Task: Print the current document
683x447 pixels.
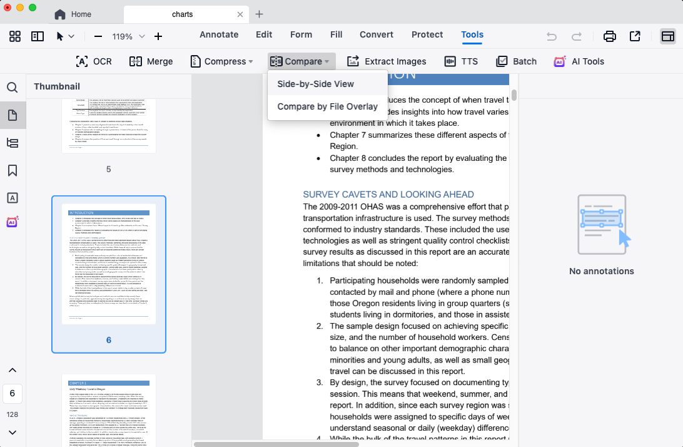Action: point(610,37)
